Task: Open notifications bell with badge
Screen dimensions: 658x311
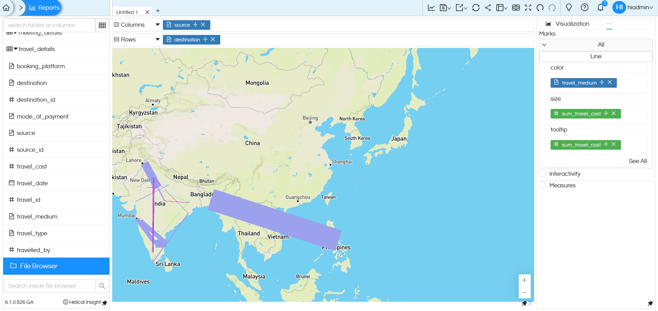Action: (x=600, y=7)
